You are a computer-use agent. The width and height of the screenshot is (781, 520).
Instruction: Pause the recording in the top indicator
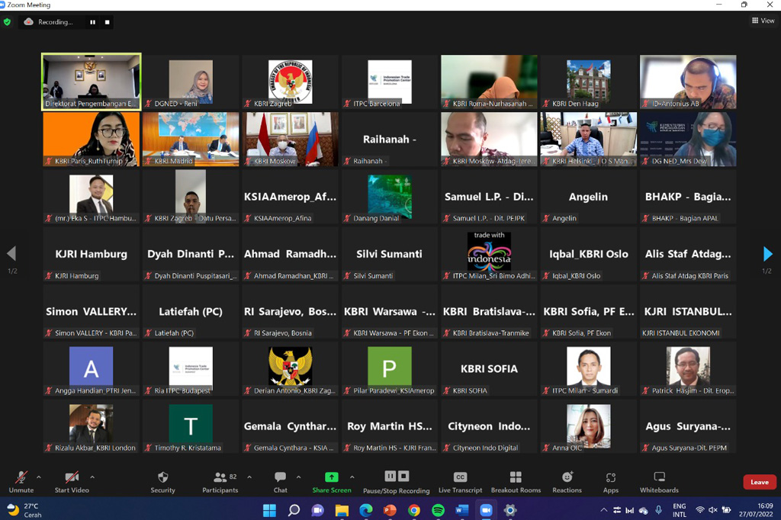(93, 22)
